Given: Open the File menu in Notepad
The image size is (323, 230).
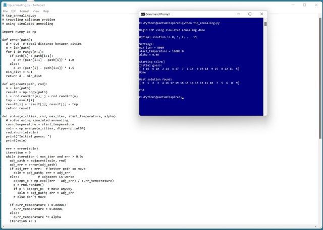Looking at the screenshot, I should tap(6, 11).
